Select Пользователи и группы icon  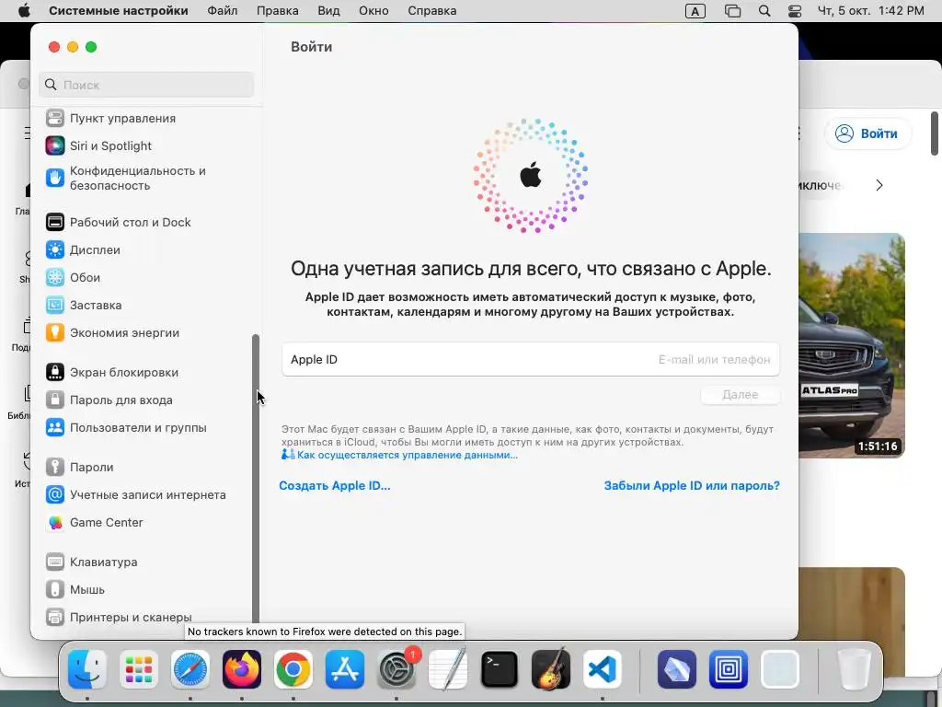coord(54,427)
